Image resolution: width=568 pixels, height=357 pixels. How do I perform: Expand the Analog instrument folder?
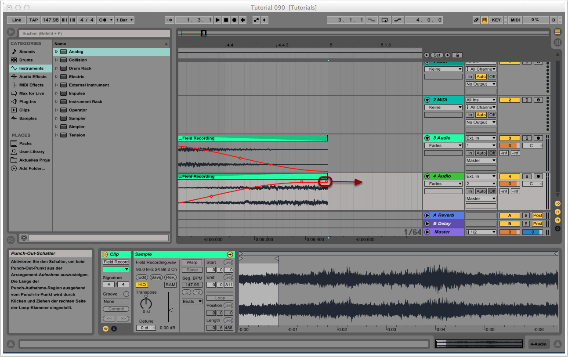tap(57, 52)
